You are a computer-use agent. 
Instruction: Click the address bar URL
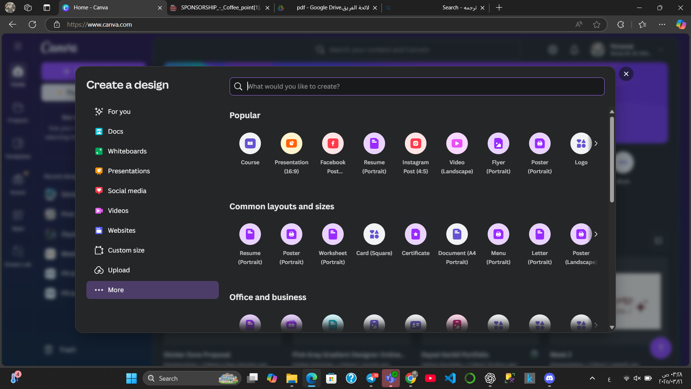point(99,24)
